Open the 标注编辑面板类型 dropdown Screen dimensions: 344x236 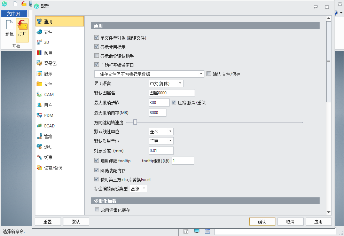138,189
